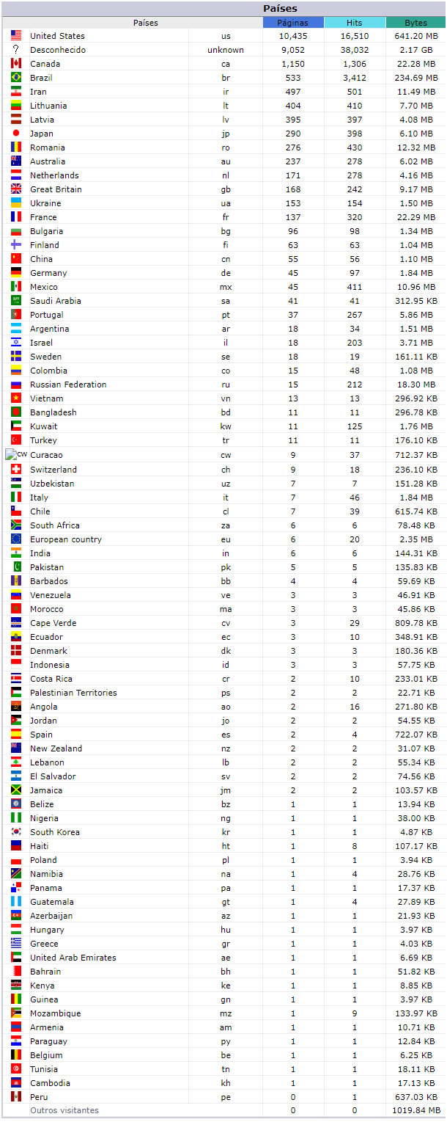Viewport: 447px width, 1122px height.
Task: Click the Países sub-header cell
Action: coord(145,23)
